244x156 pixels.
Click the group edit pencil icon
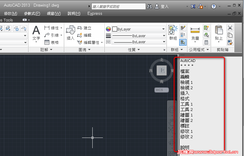183,28
